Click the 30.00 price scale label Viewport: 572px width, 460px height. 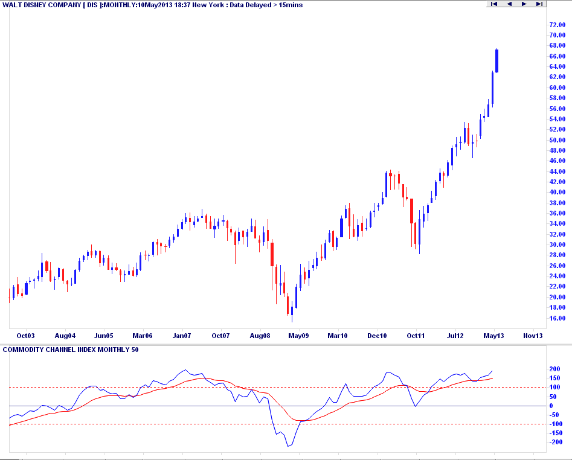[558, 244]
